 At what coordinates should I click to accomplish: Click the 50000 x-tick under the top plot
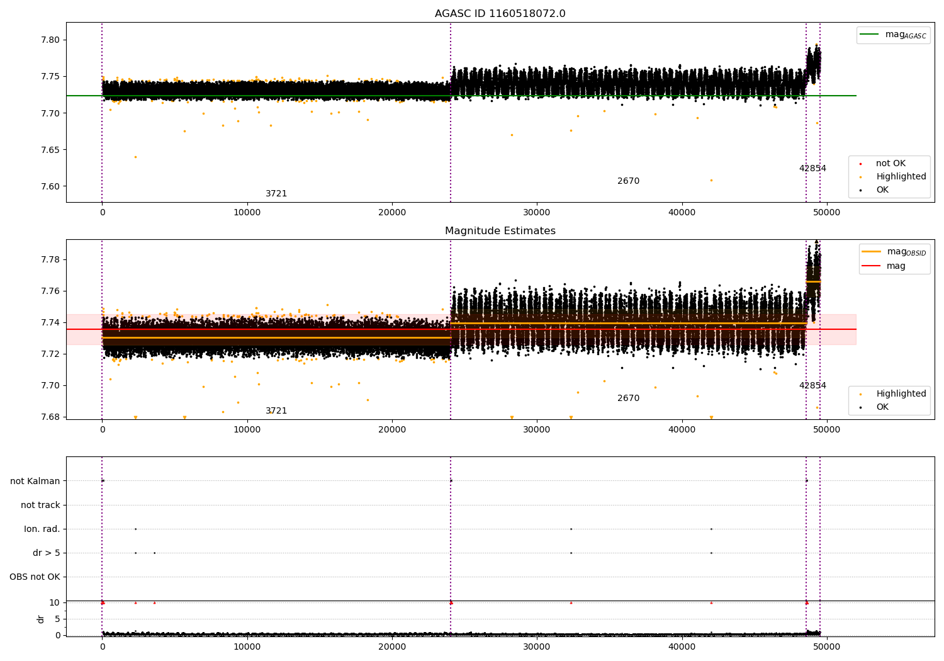(x=827, y=213)
